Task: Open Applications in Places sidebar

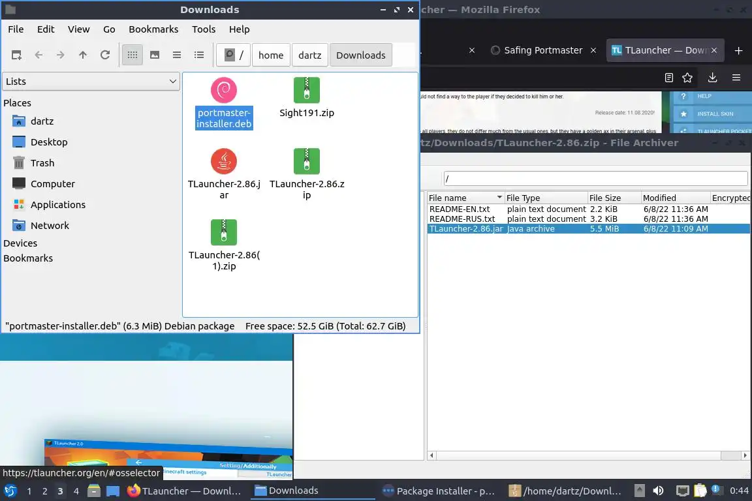Action: click(x=49, y=205)
